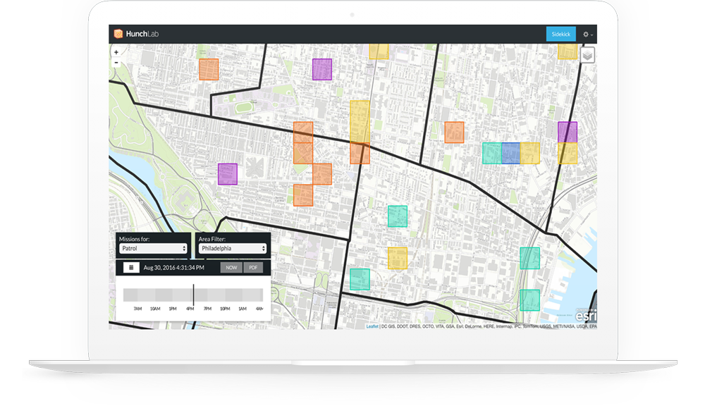Viewport: 705px width, 408px height.
Task: Open the Missions for Patrol dropdown
Action: 152,249
